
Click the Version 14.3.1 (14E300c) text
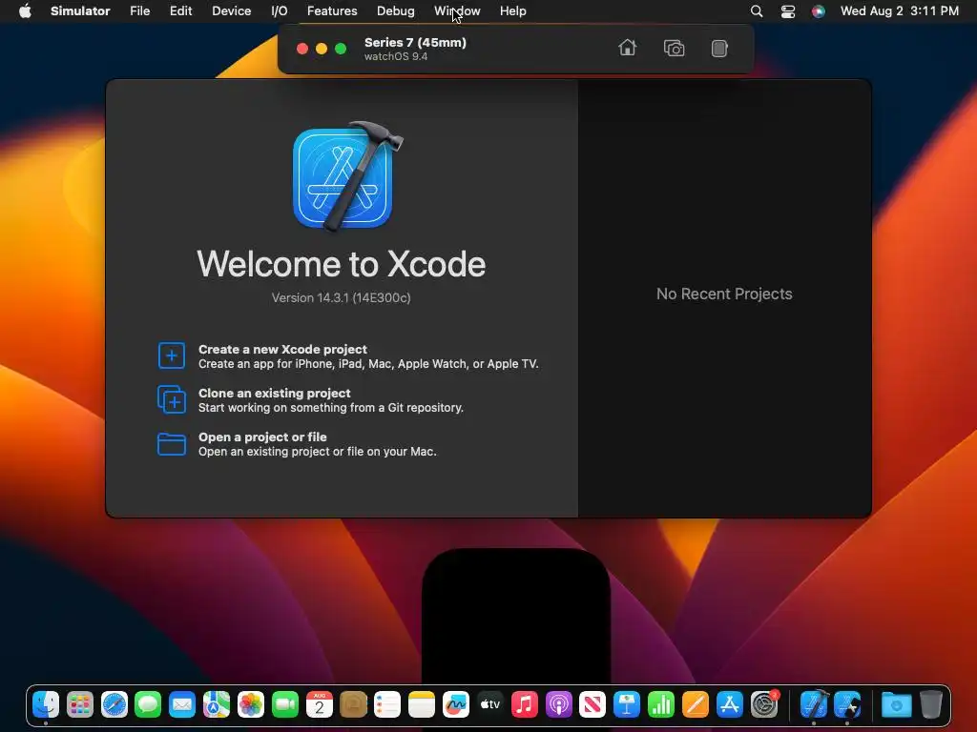pyautogui.click(x=341, y=297)
